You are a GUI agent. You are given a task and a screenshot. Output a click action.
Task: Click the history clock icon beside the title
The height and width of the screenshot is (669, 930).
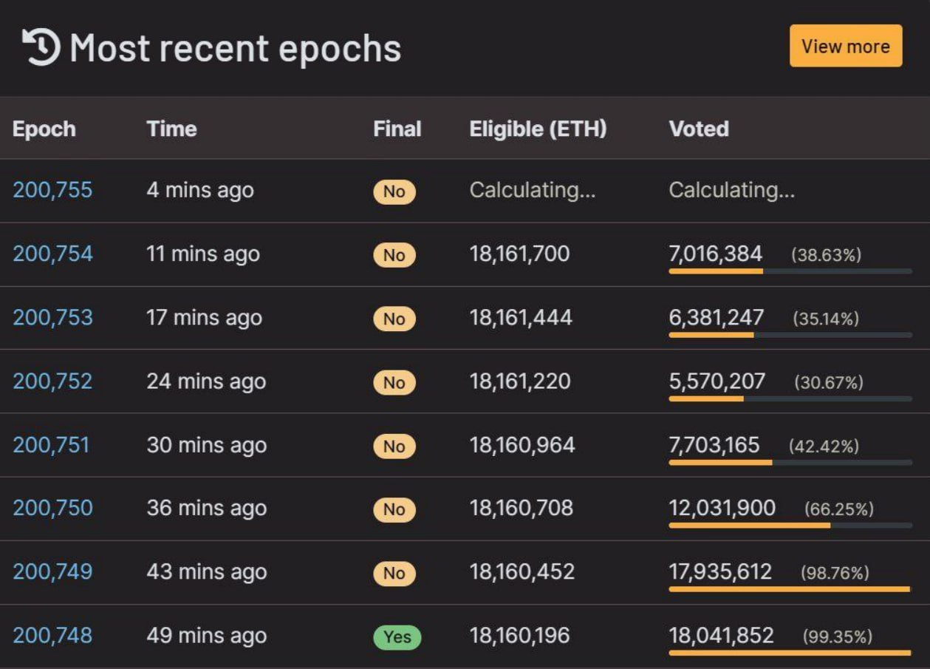[x=41, y=47]
